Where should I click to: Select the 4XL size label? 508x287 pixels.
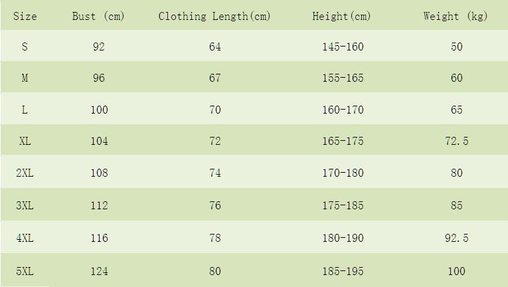click(x=25, y=237)
